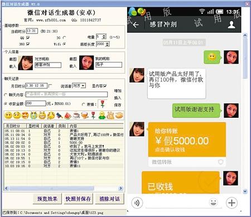Click the 保存 link
Image resolution: width=251 pixels, height=217 pixels.
click(118, 105)
